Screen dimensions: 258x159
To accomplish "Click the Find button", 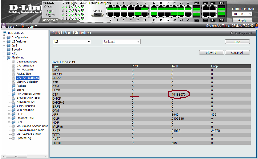I will (x=237, y=42).
